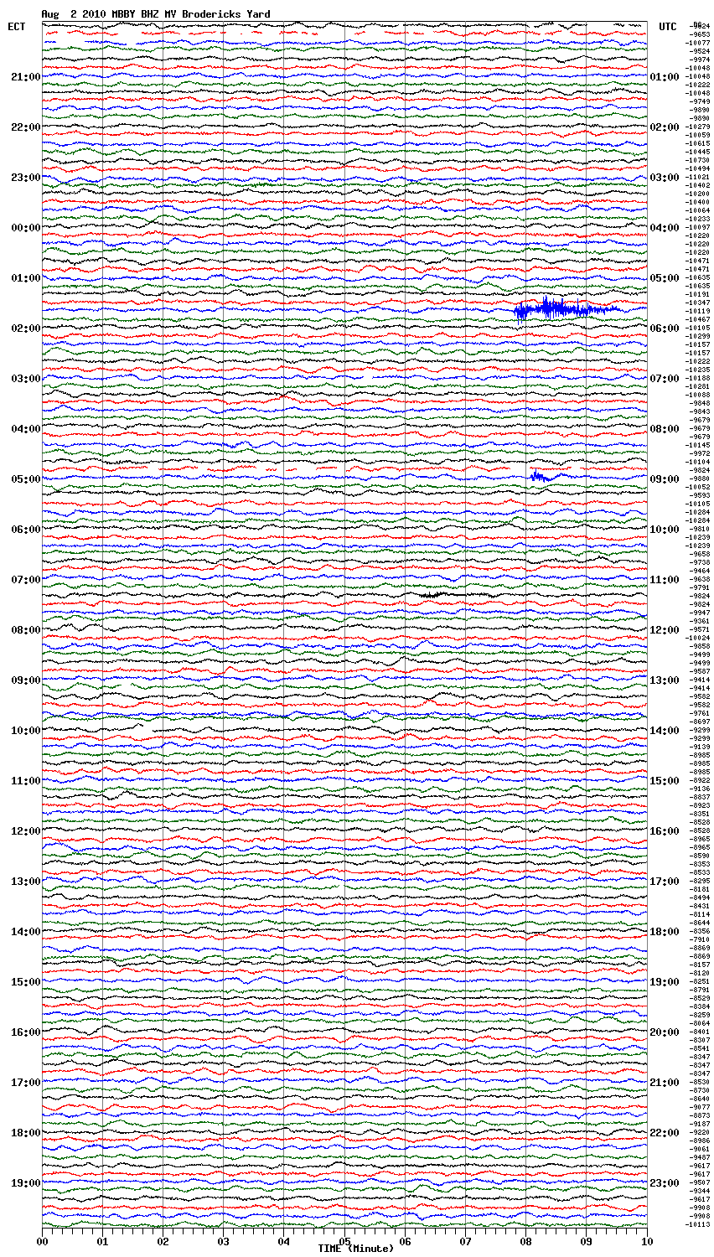Click the 03:00 UTC label on right axis
The image size is (714, 1257).
(x=665, y=178)
